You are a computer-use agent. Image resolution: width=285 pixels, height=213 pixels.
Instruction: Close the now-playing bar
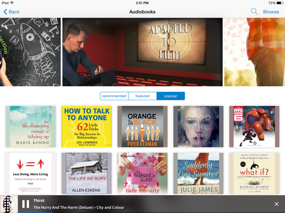[277, 204]
